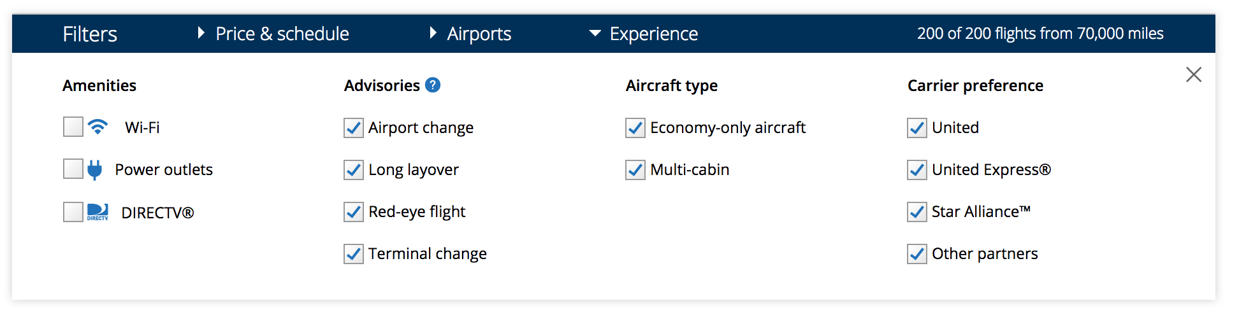Image resolution: width=1239 pixels, height=317 pixels.
Task: Disable the Long layover checkbox
Action: click(x=354, y=170)
